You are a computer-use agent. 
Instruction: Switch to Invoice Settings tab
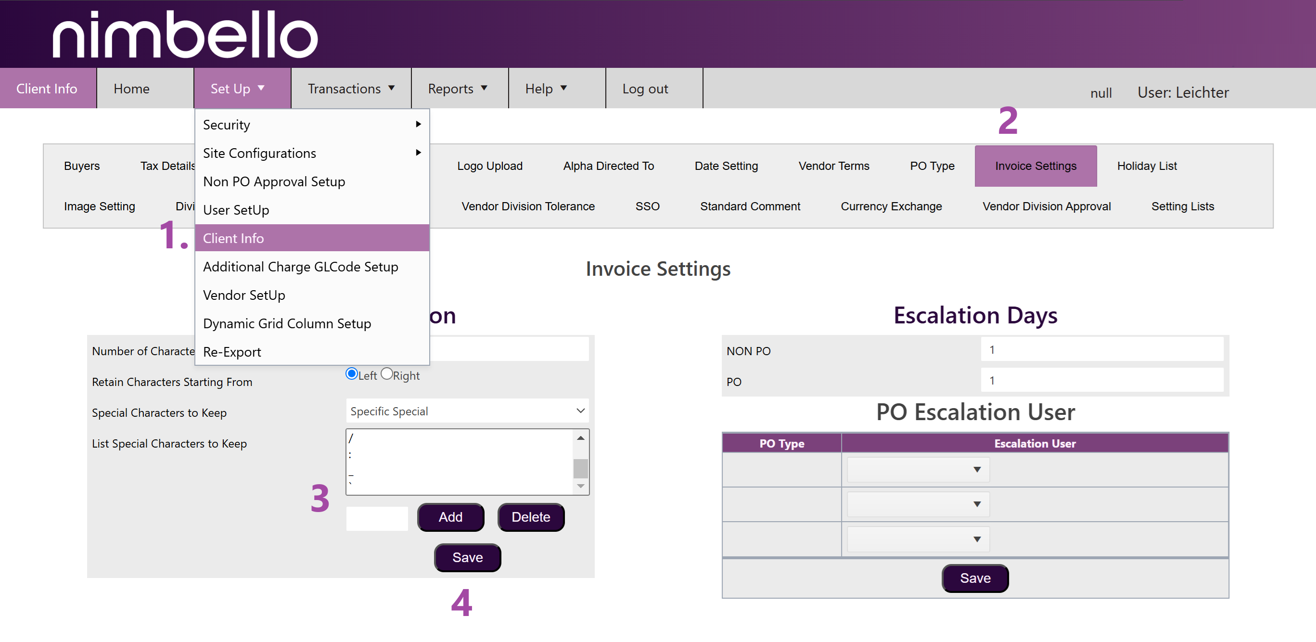[x=1035, y=166]
